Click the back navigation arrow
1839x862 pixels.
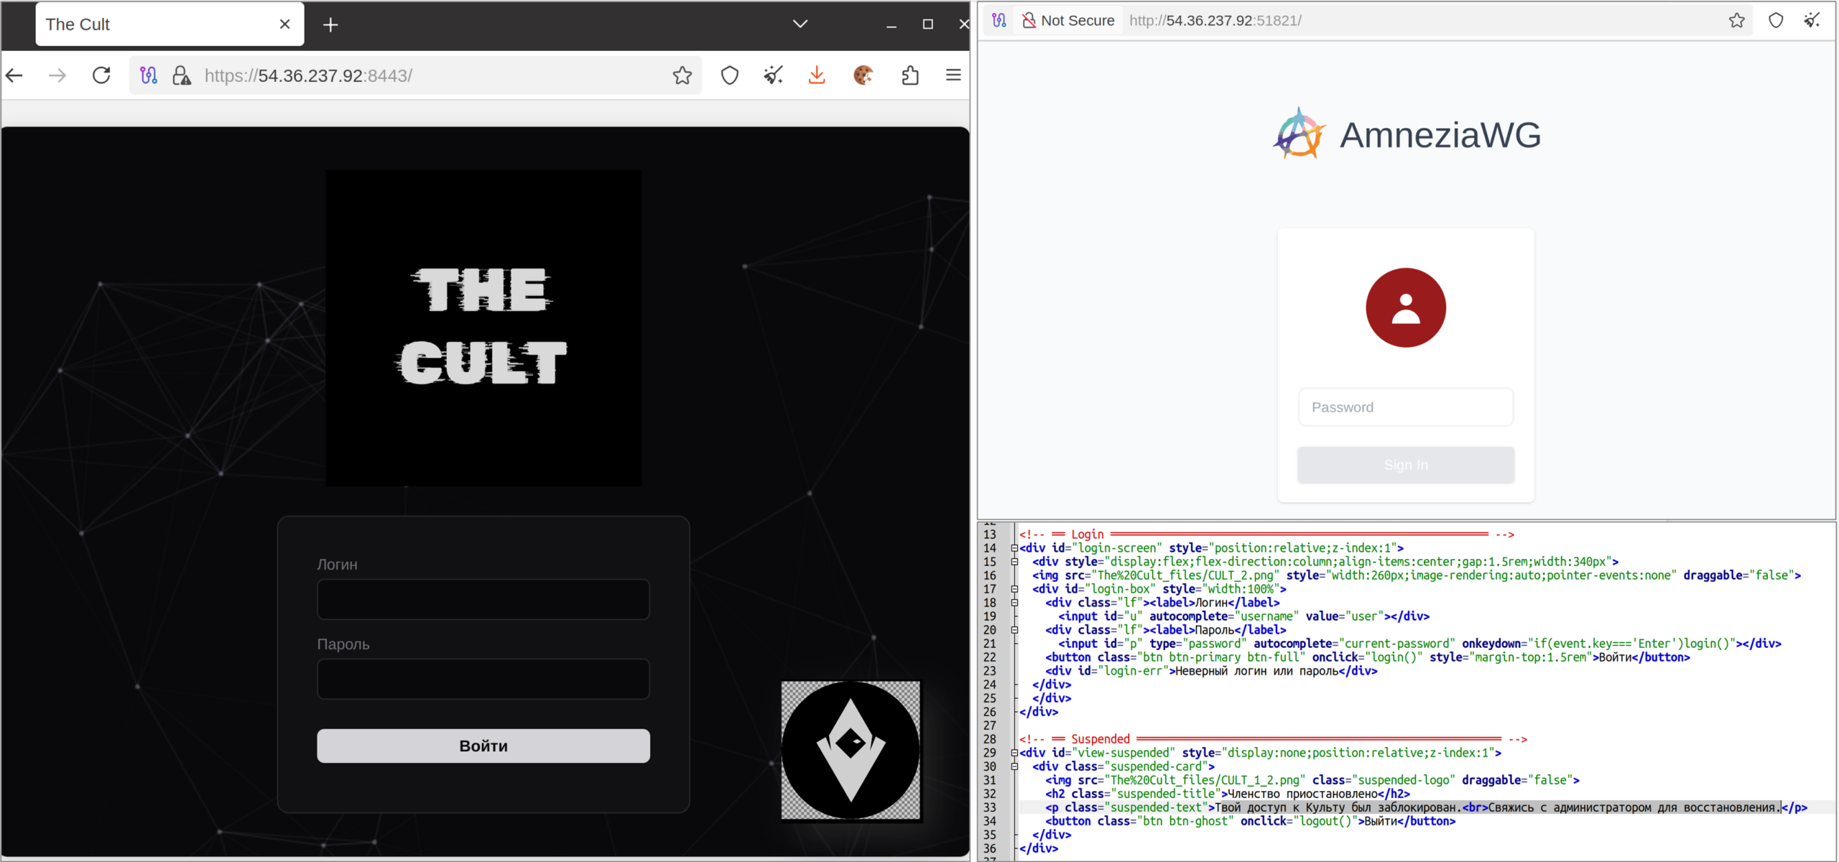(x=15, y=75)
